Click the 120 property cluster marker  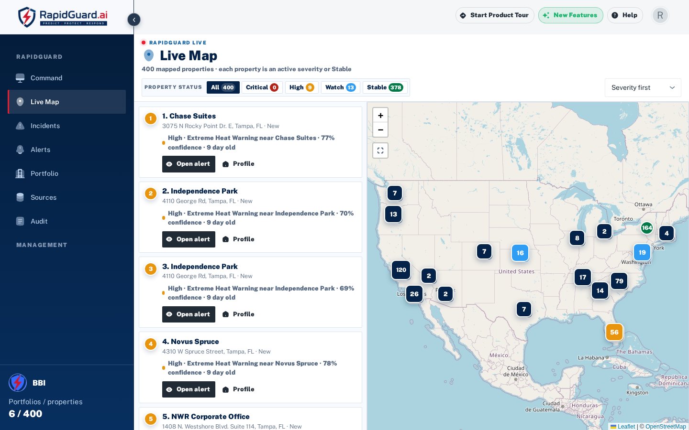click(401, 270)
